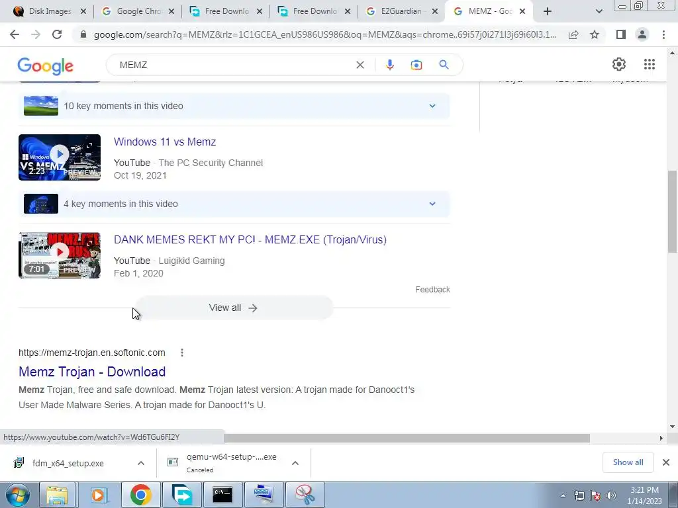Open options for fdm_x64_setup.exe download
The width and height of the screenshot is (678, 508).
(x=141, y=463)
